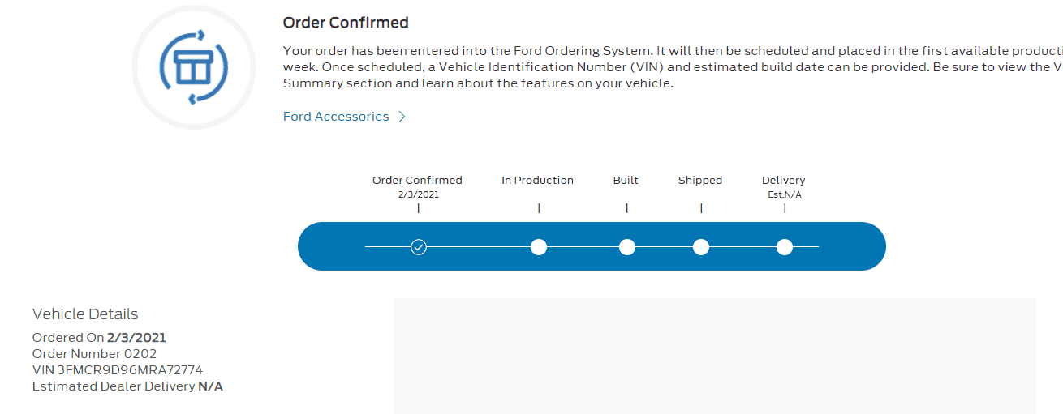
Task: Click the In Production timeline label
Action: pos(537,181)
